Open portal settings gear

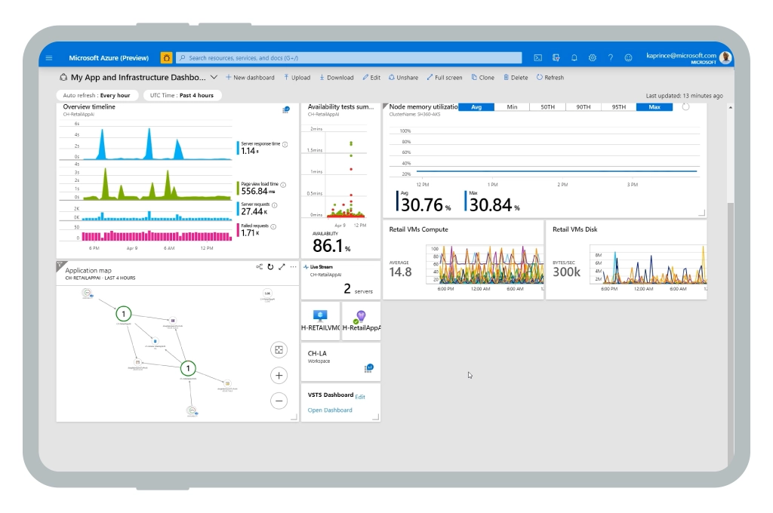click(592, 57)
